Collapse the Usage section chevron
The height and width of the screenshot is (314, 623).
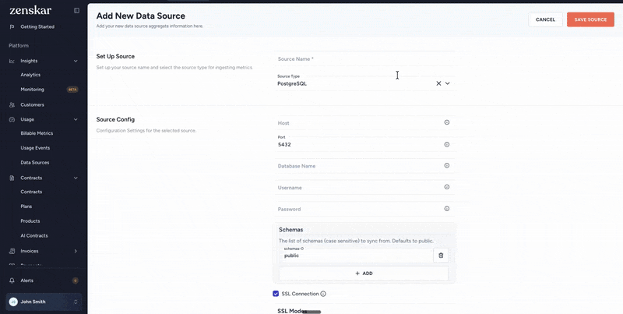(76, 119)
